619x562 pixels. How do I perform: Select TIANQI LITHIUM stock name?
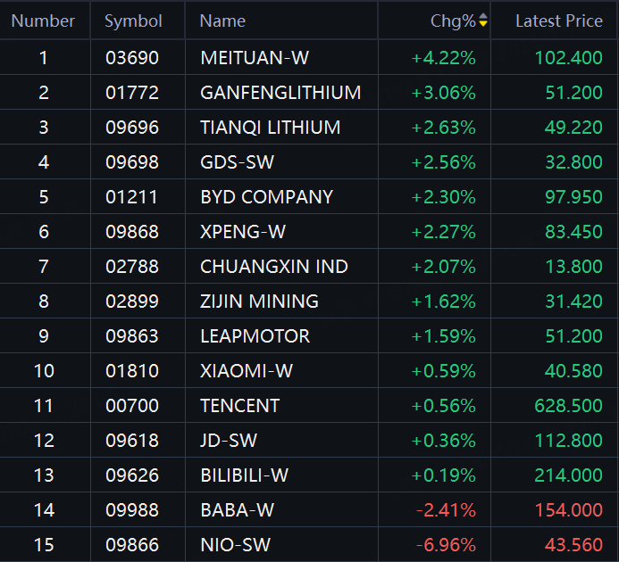(271, 128)
